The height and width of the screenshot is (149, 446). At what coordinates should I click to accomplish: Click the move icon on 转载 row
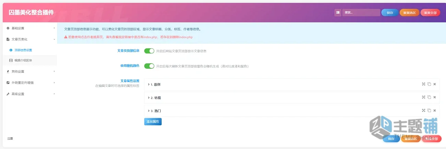[x=424, y=97]
